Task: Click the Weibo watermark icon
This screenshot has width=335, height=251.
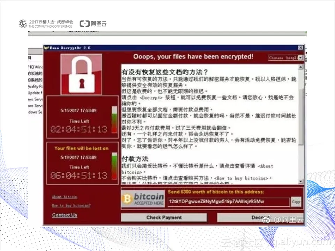Action: pyautogui.click(x=266, y=219)
